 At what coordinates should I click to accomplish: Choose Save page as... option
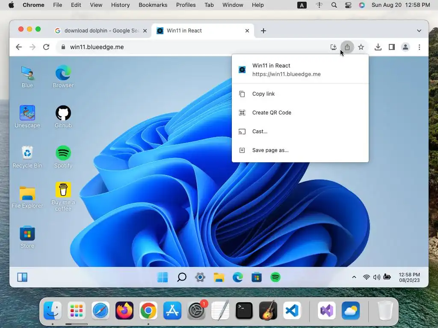(300, 150)
